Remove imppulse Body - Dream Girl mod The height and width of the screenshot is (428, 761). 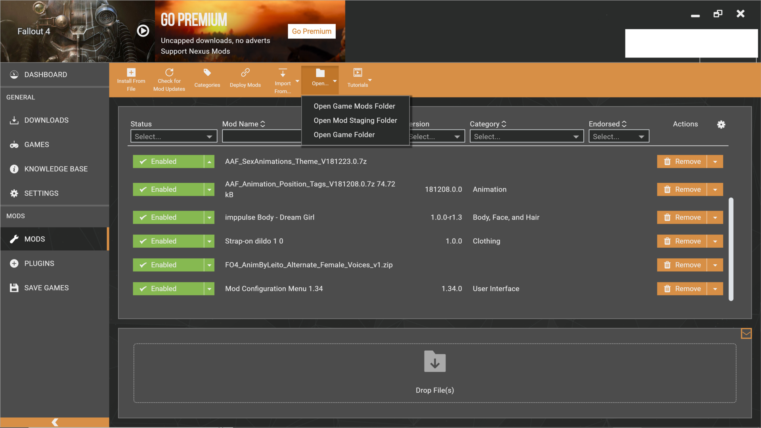click(682, 218)
